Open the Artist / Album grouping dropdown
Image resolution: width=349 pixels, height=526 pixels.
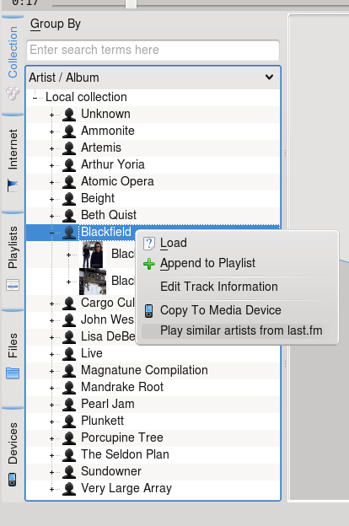click(153, 78)
